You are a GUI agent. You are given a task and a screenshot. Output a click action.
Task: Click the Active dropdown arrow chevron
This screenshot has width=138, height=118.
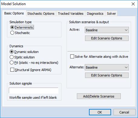[x=126, y=30]
